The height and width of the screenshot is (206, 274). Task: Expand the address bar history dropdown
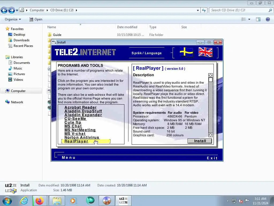198,10
